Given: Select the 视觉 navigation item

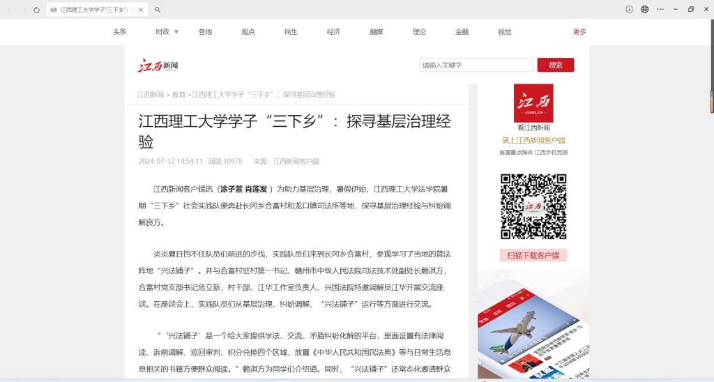Looking at the screenshot, I should (x=504, y=32).
